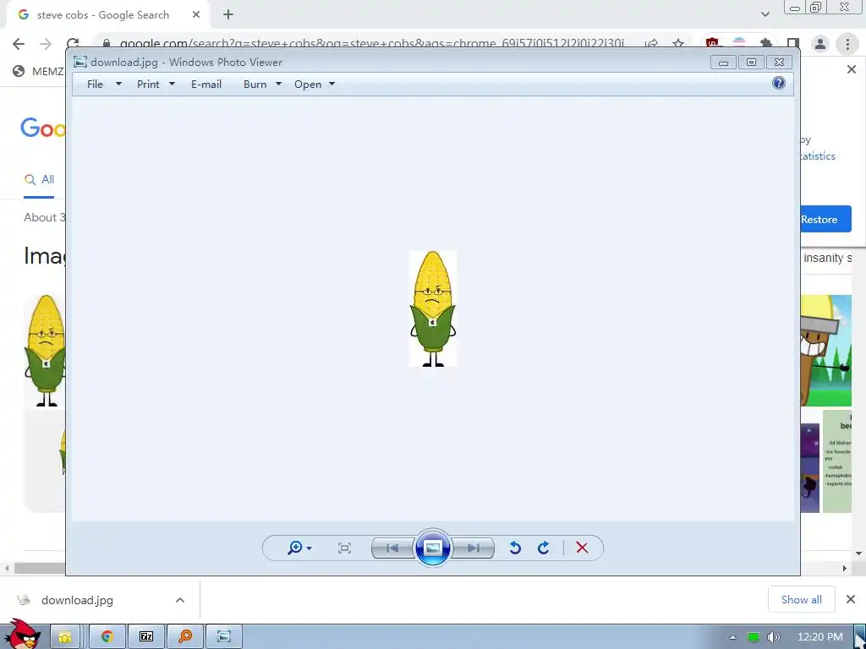
Task: Open the Open menu in Photo Viewer
Action: tap(308, 84)
